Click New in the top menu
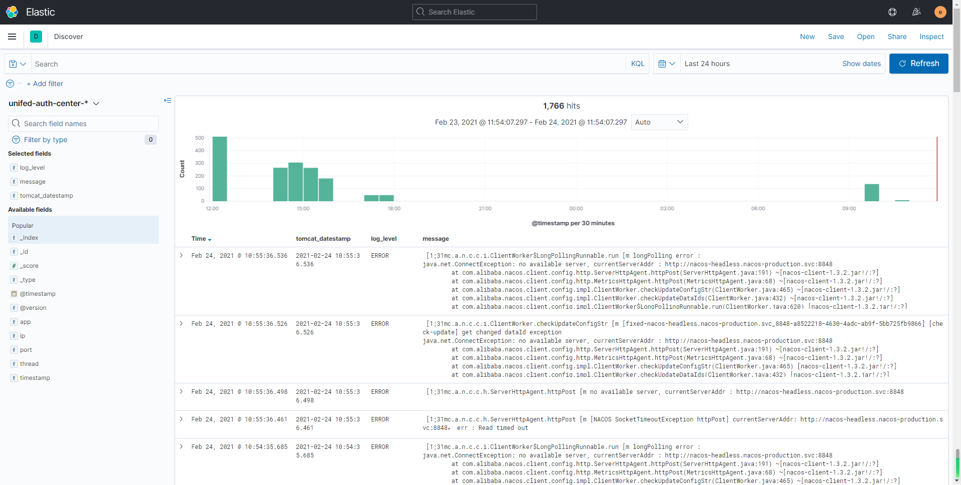961x485 pixels. pyautogui.click(x=807, y=37)
